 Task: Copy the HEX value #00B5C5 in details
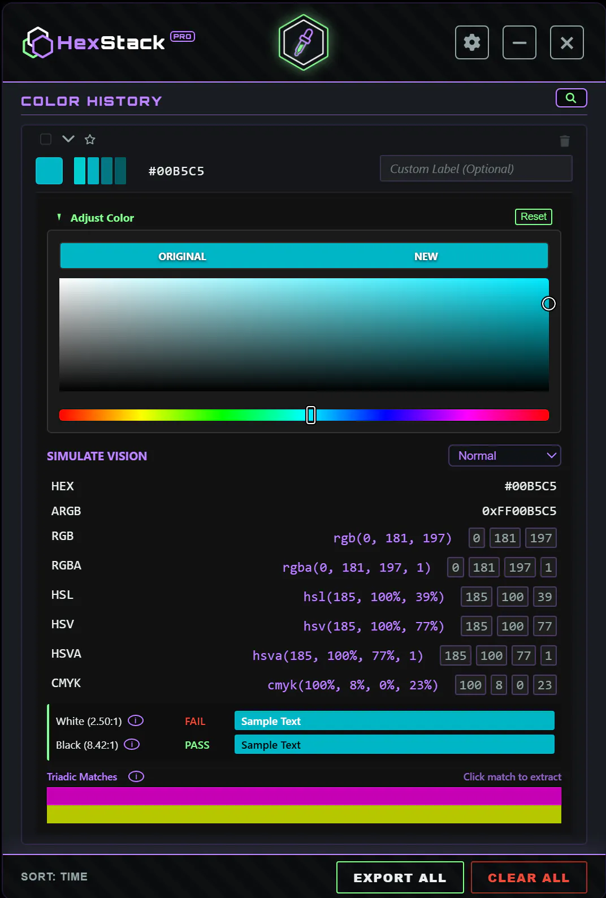[x=530, y=486]
